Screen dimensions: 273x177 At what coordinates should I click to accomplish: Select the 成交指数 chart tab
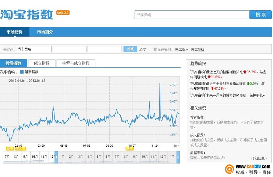point(42,63)
